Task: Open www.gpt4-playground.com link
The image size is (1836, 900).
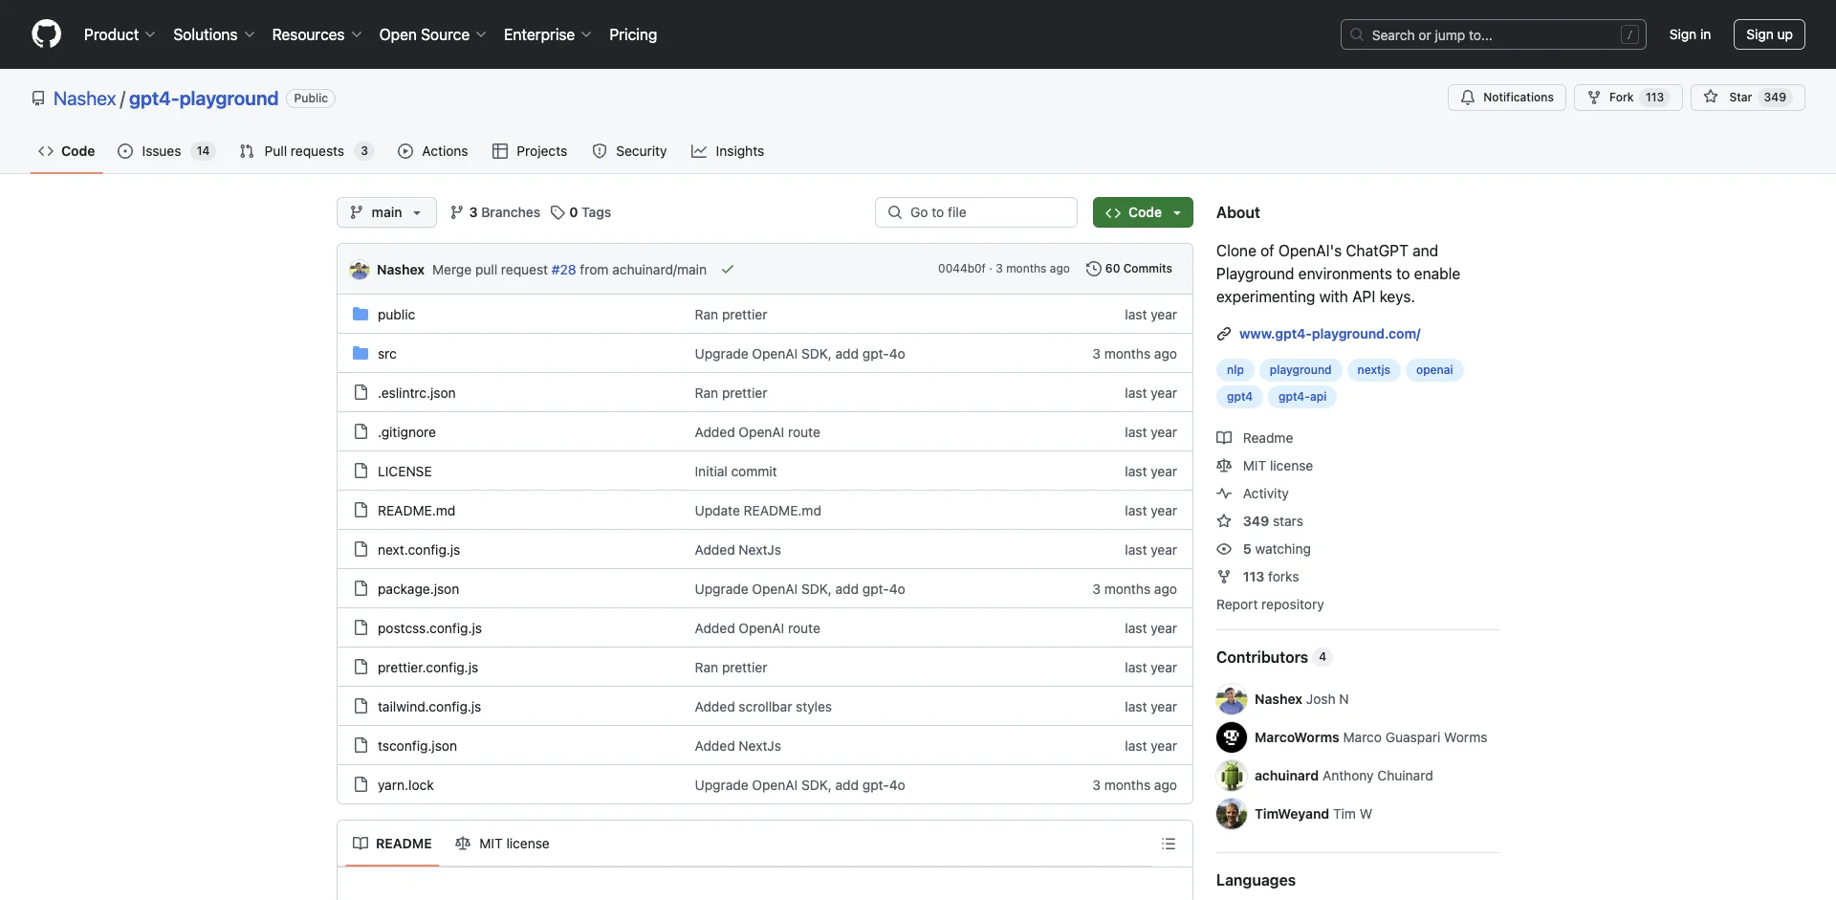Action: 1329,334
